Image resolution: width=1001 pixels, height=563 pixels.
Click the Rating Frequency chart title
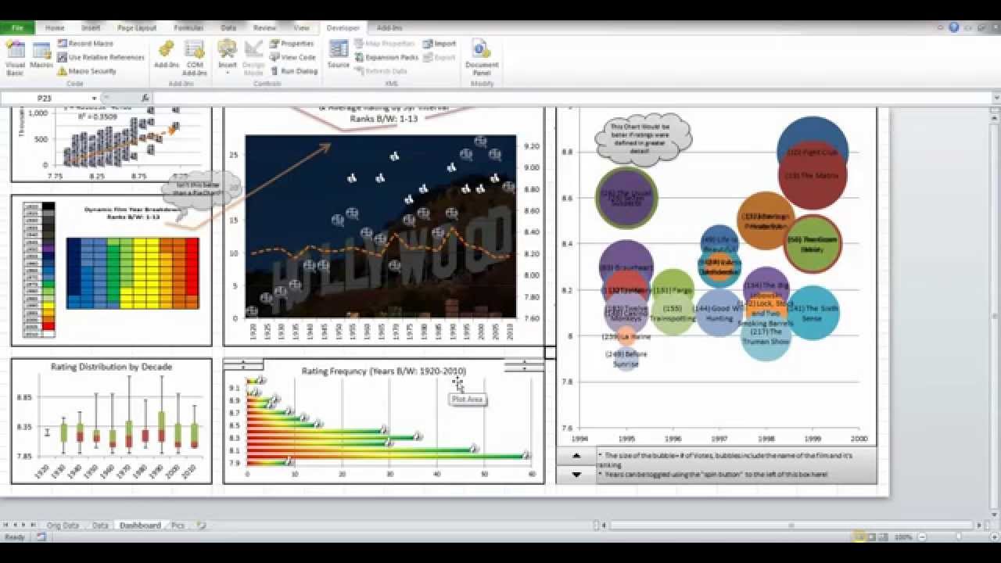click(383, 371)
